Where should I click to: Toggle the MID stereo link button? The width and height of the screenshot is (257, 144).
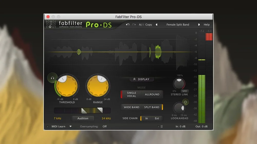click(185, 91)
